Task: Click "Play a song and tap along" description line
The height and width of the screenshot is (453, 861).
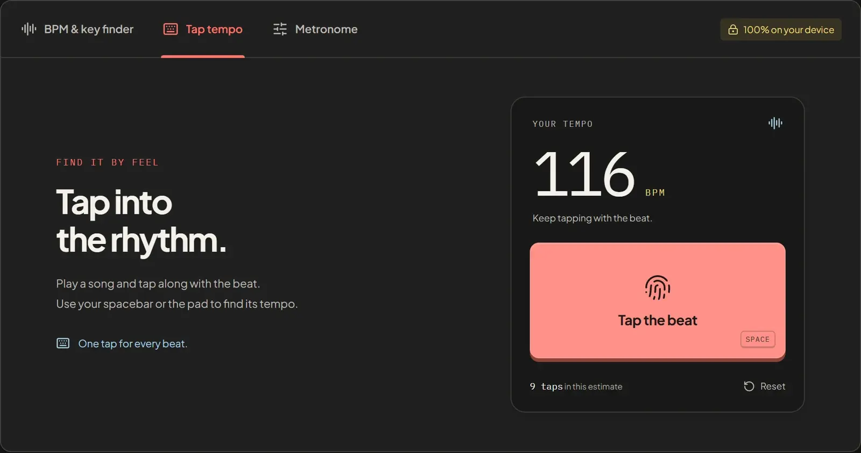Action: click(x=158, y=284)
